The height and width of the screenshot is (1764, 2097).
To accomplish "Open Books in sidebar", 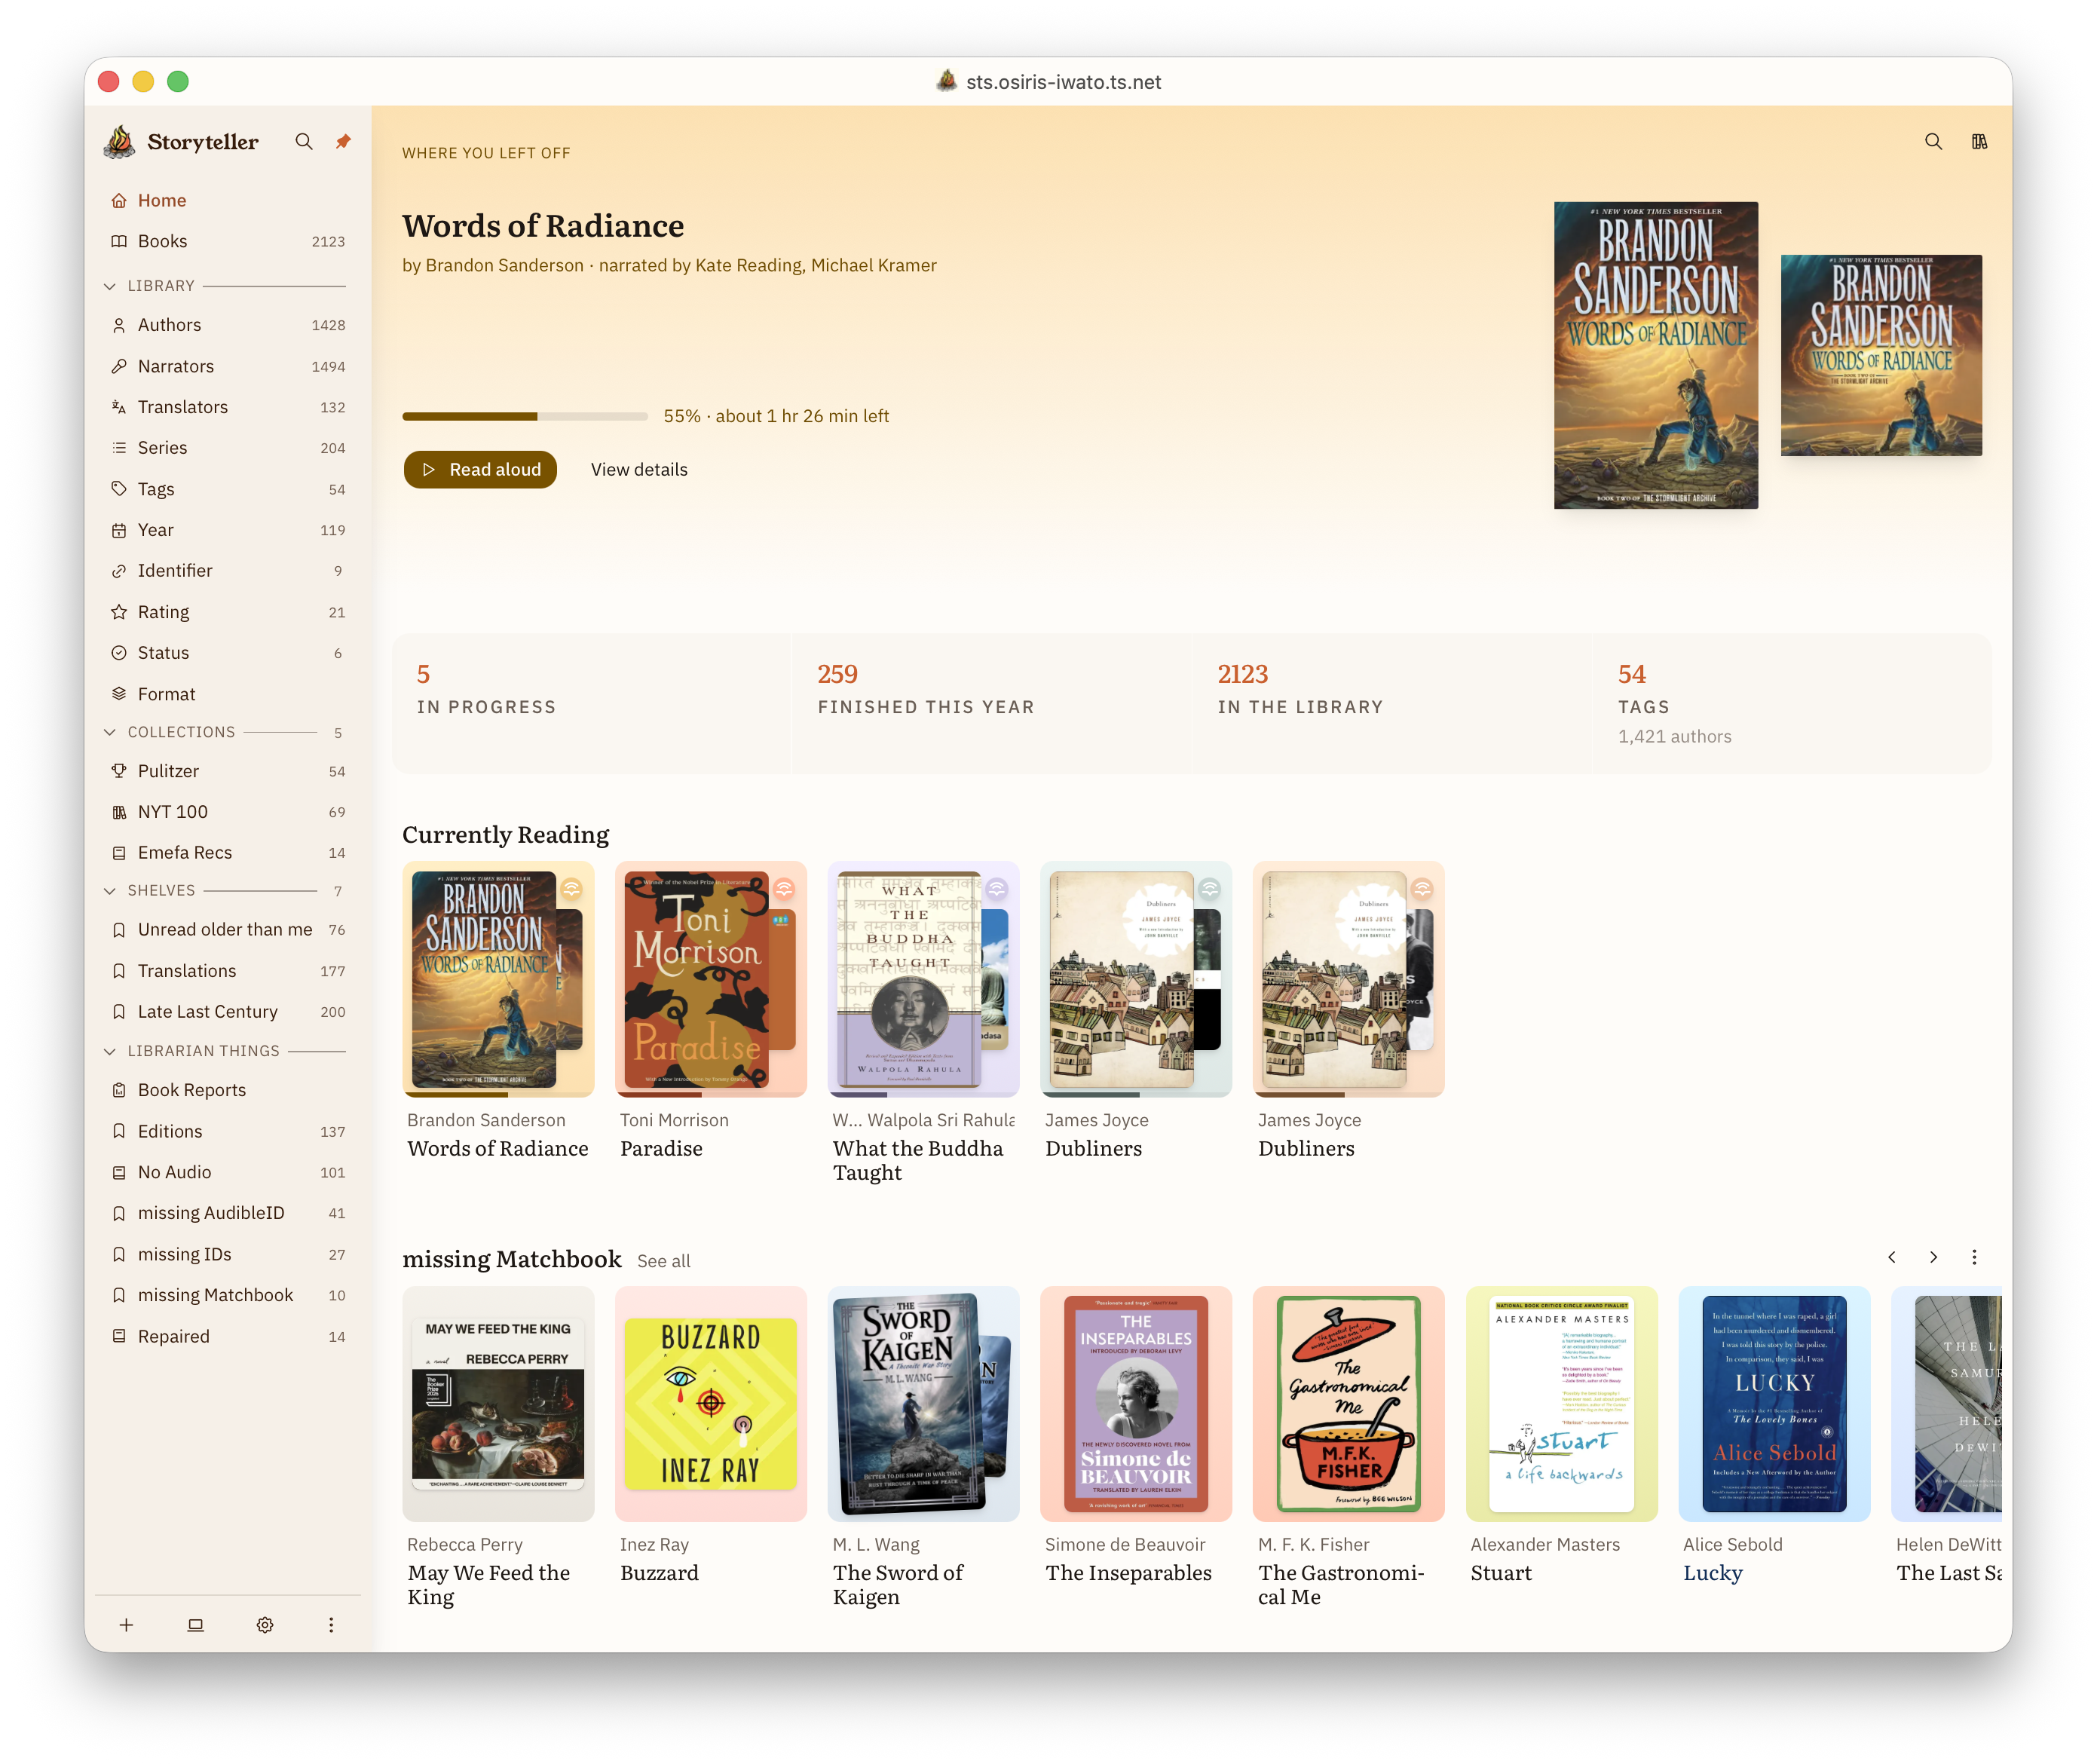I will point(228,241).
